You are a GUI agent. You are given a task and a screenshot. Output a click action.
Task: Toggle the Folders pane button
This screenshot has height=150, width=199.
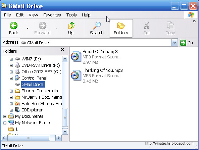(x=121, y=28)
